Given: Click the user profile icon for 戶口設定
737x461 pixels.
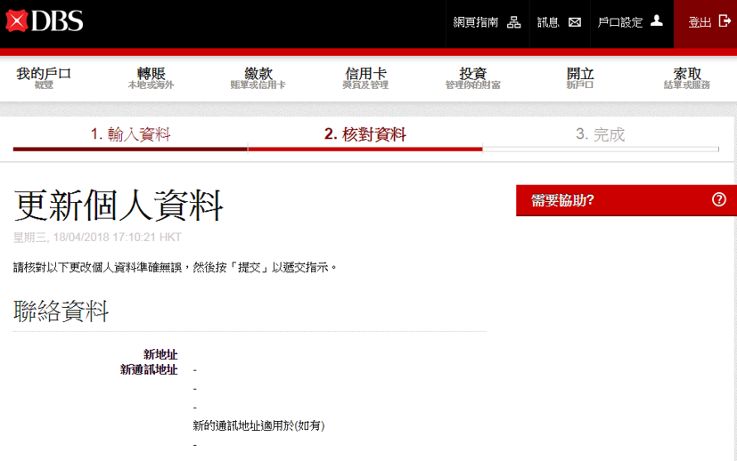Looking at the screenshot, I should pos(657,21).
